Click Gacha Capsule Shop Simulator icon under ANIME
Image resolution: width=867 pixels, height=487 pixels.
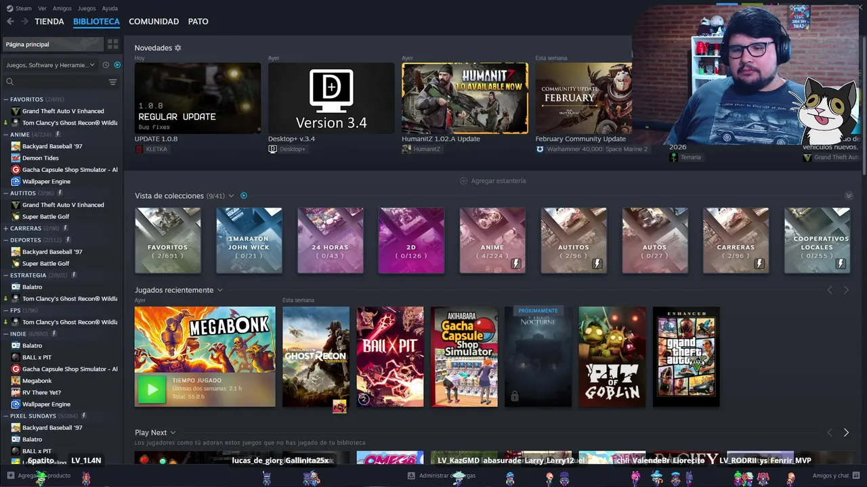point(16,170)
